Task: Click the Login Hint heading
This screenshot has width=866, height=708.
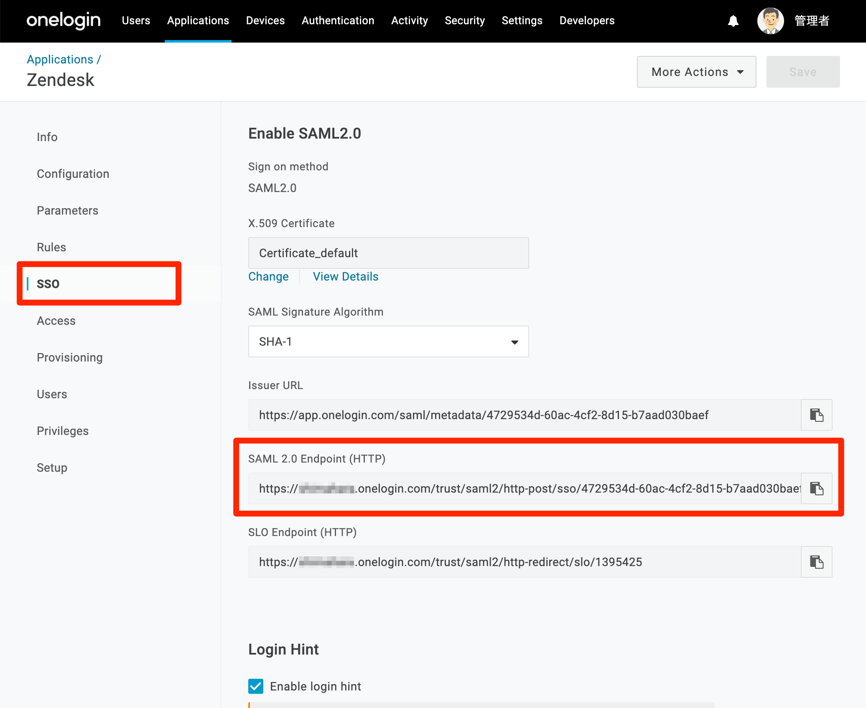Action: (283, 650)
